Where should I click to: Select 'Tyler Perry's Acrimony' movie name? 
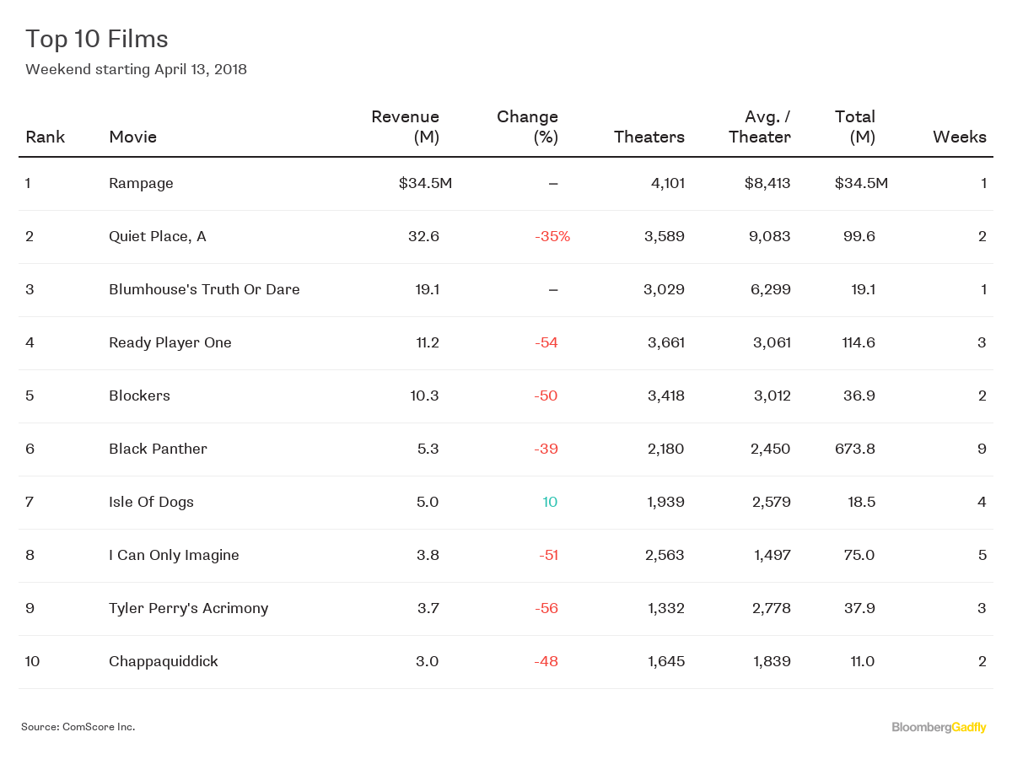pos(189,608)
